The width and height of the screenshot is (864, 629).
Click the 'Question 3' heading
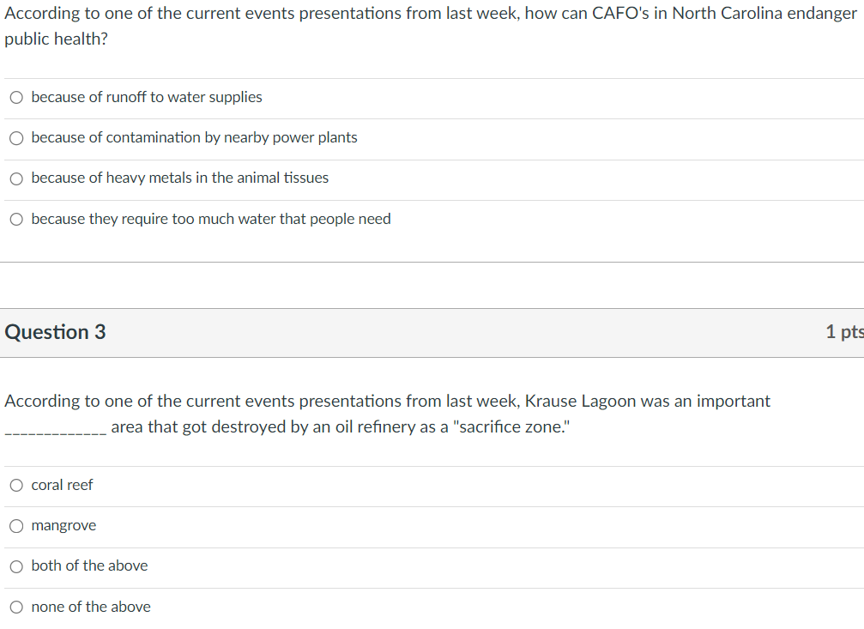point(56,332)
